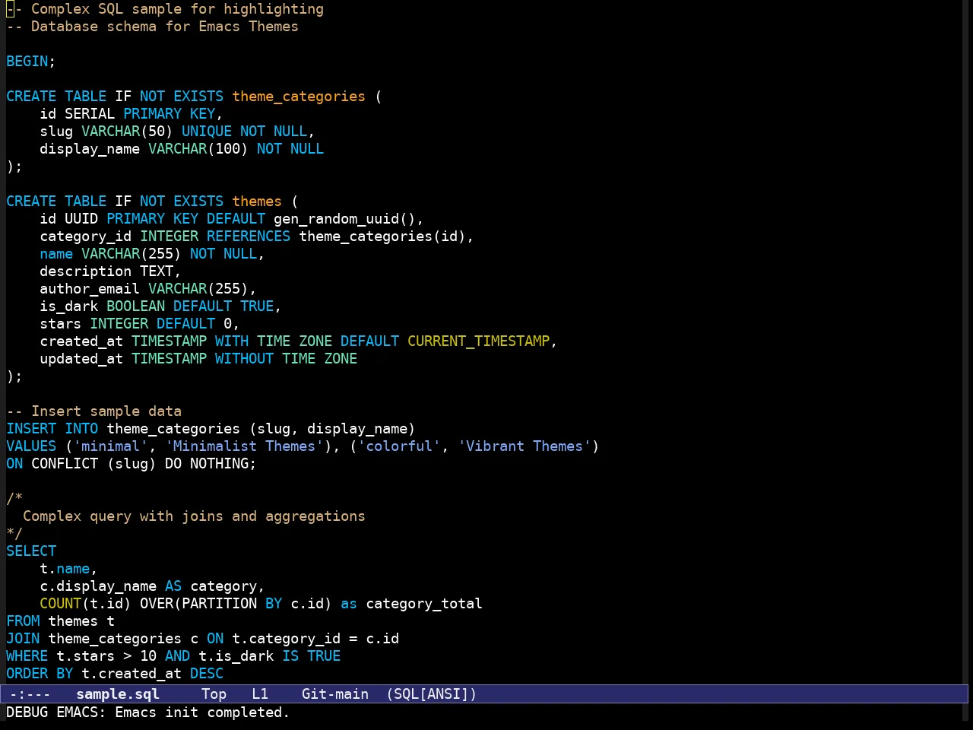Click the (SQL[ANSI]) major mode indicator
The image size is (973, 730).
click(x=432, y=694)
